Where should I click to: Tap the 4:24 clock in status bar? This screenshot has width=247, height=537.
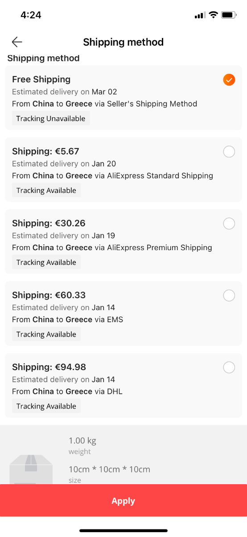31,15
